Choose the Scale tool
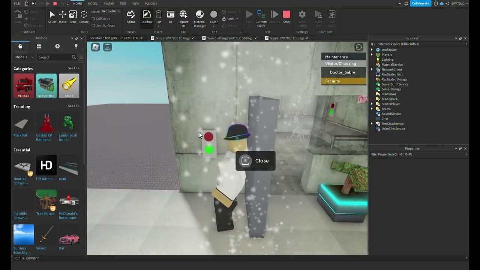 pos(73,17)
